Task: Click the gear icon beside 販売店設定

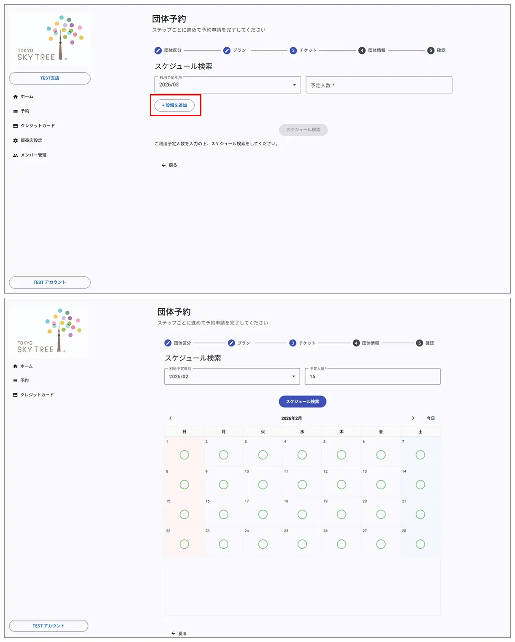Action: tap(16, 141)
